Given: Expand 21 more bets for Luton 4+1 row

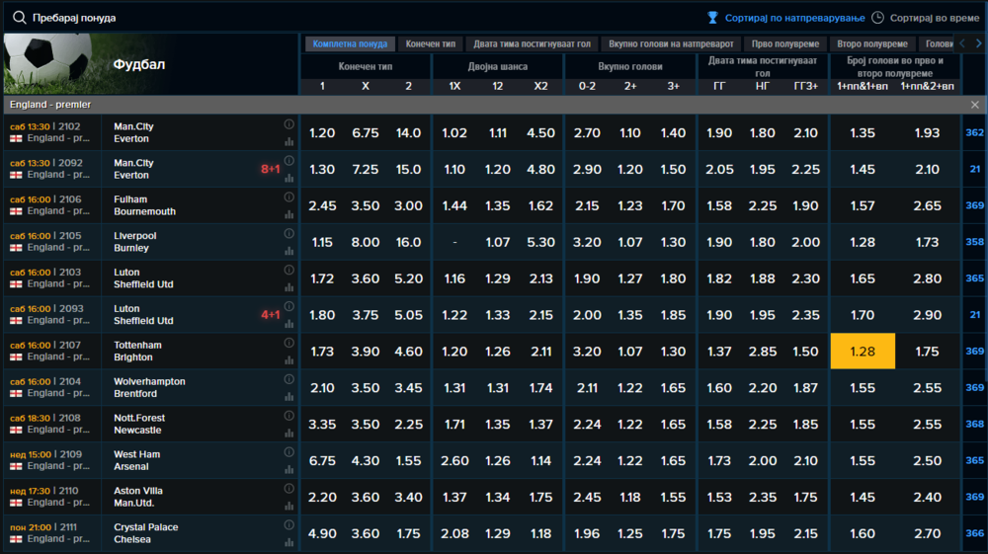Looking at the screenshot, I should (975, 315).
